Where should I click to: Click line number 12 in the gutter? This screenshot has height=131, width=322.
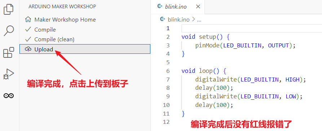coord(166,122)
